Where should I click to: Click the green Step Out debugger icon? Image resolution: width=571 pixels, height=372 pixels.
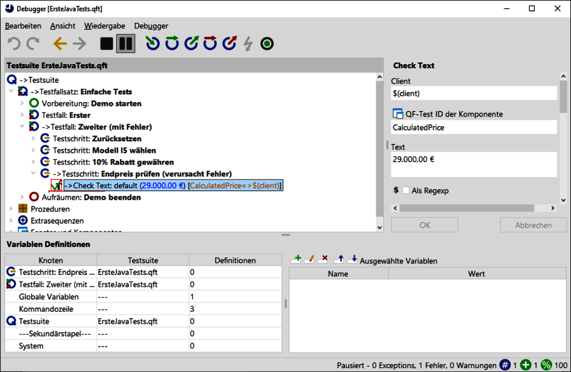[x=191, y=43]
